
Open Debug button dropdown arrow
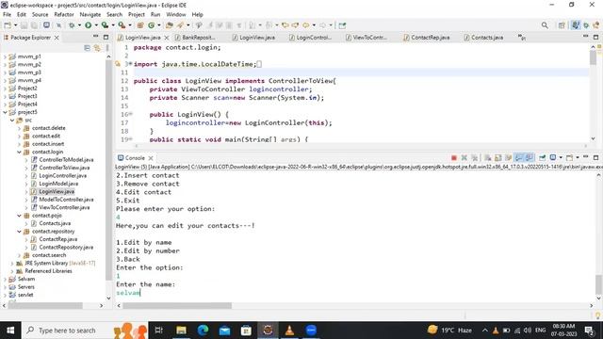point(79,25)
